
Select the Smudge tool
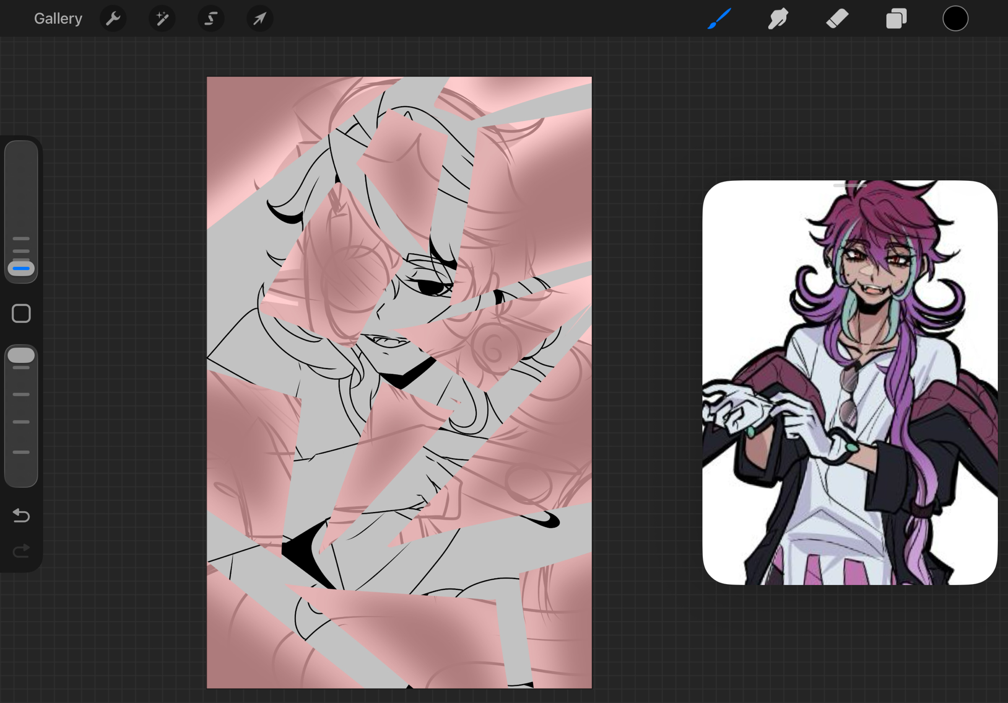point(778,19)
